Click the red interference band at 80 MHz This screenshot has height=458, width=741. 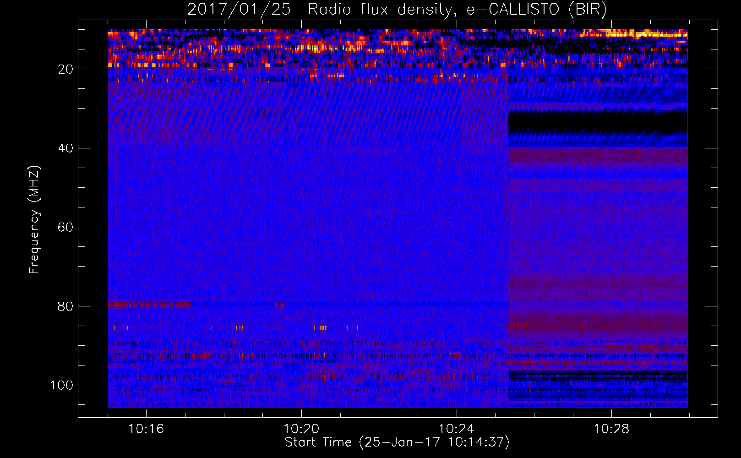(149, 305)
